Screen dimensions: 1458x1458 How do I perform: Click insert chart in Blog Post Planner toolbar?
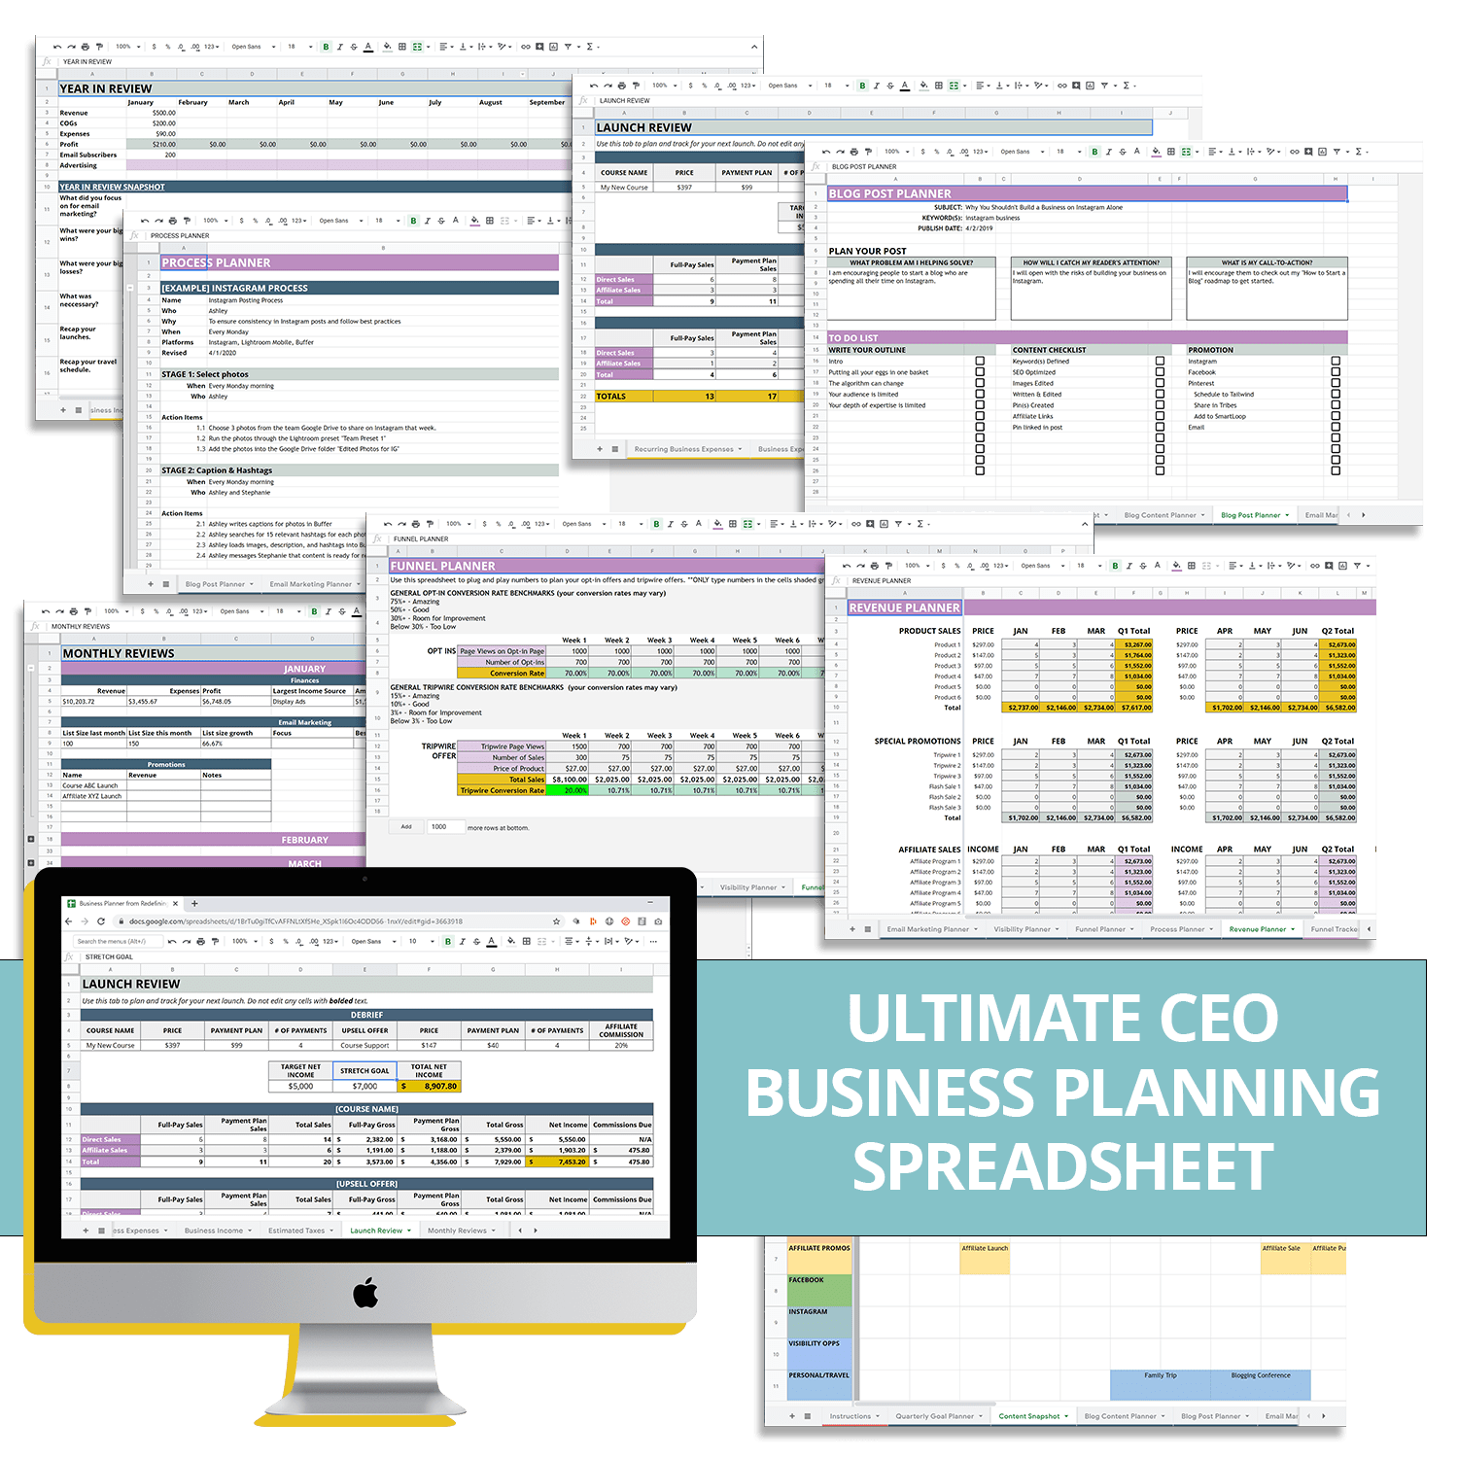pyautogui.click(x=1321, y=152)
